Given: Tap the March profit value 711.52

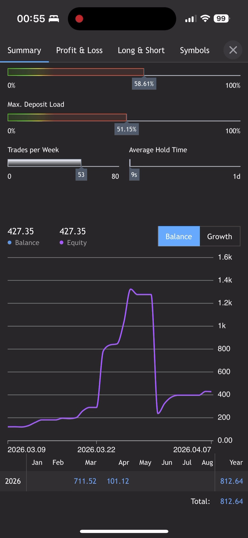Looking at the screenshot, I should [85, 481].
